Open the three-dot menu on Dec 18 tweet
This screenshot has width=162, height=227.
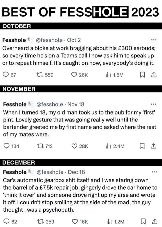[x=154, y=172]
